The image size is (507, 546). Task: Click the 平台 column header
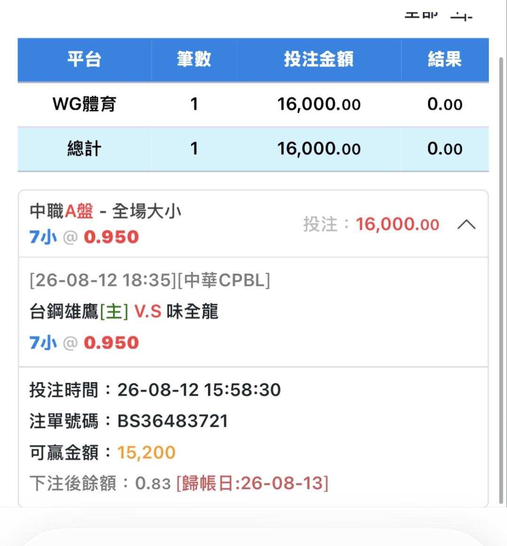coord(84,60)
